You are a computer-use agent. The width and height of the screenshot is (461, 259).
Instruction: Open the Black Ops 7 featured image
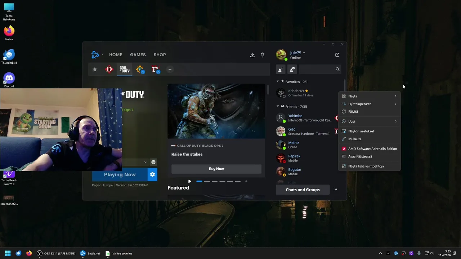[x=216, y=111]
